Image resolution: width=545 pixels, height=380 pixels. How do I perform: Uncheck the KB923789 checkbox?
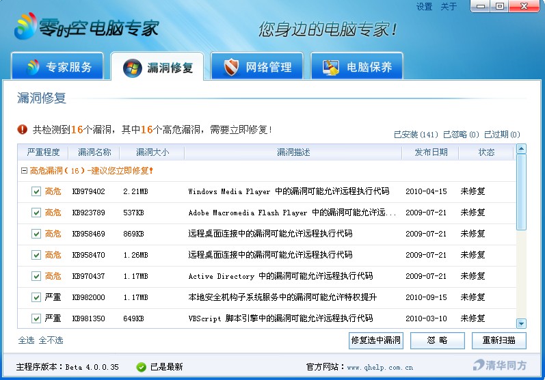pos(36,213)
